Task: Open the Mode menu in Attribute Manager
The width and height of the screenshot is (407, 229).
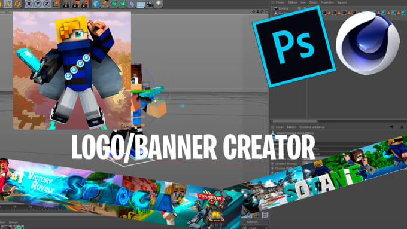Action: click(280, 127)
